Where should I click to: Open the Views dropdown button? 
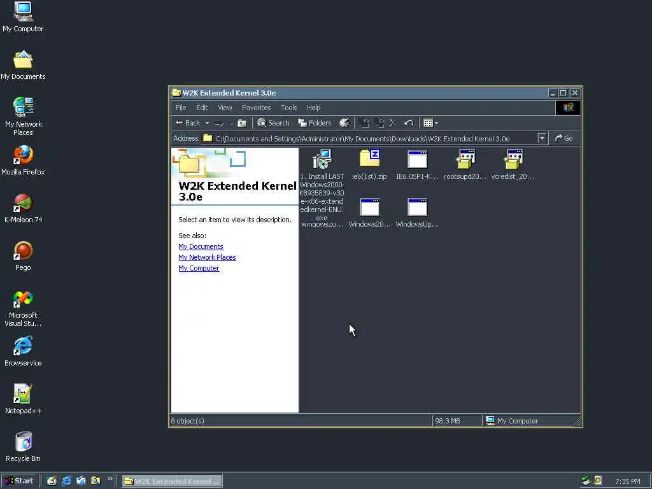point(430,123)
